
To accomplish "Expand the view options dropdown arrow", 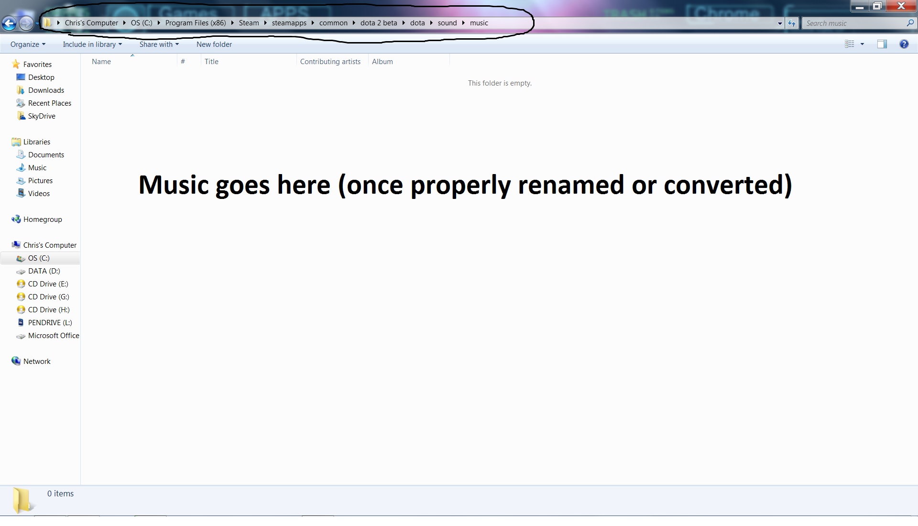I will click(862, 44).
